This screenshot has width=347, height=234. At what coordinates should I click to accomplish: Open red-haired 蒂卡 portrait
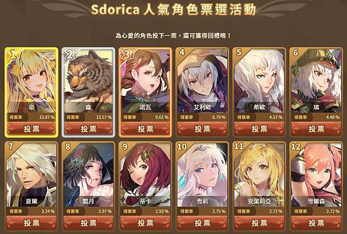tap(145, 174)
